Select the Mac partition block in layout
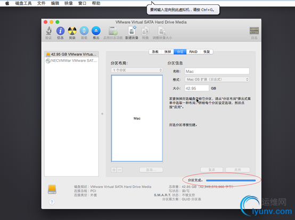This screenshot has height=220, width=295. pos(137,118)
